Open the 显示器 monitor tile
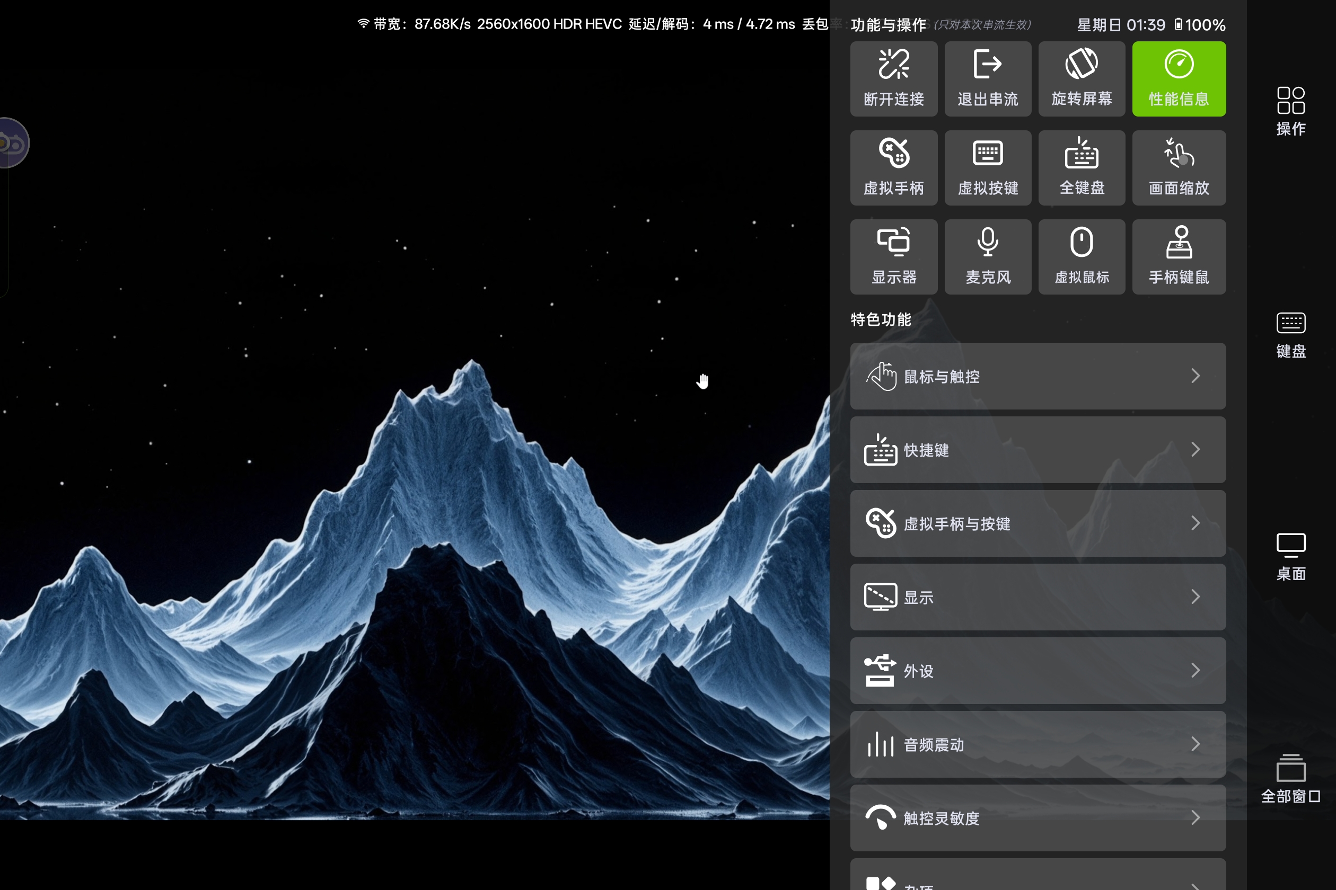The width and height of the screenshot is (1336, 890). [x=893, y=256]
